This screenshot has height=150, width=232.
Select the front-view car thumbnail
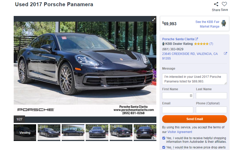[x=97, y=132]
